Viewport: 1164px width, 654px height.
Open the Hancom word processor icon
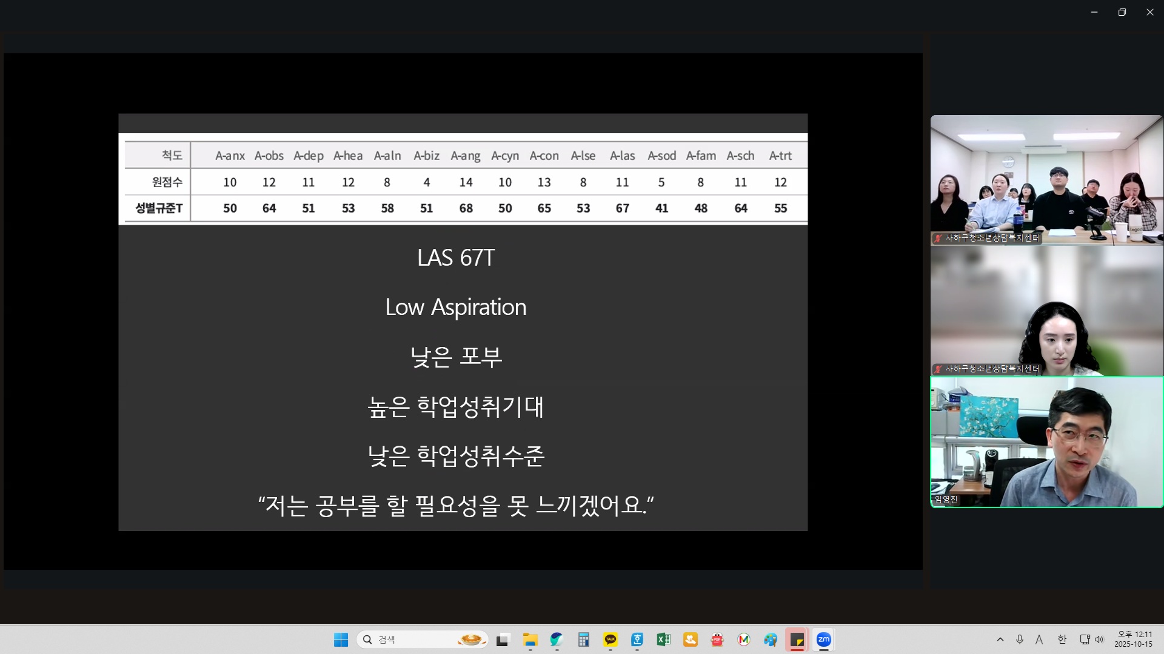coord(637,639)
